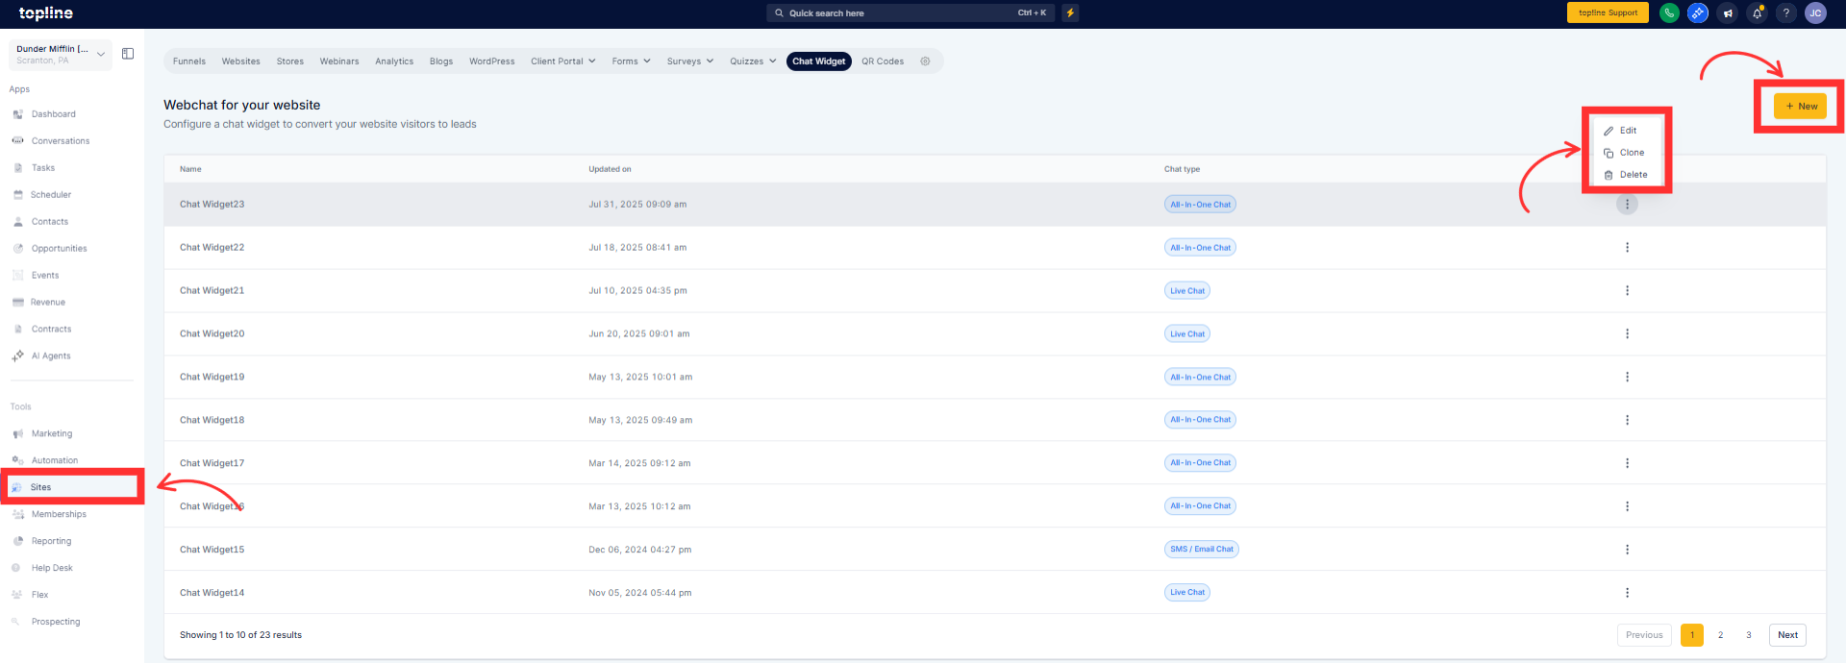
Task: Create a new chat widget with New
Action: pyautogui.click(x=1800, y=107)
